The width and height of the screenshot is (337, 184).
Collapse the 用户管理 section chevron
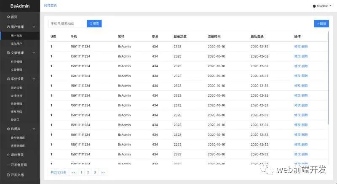point(34,27)
